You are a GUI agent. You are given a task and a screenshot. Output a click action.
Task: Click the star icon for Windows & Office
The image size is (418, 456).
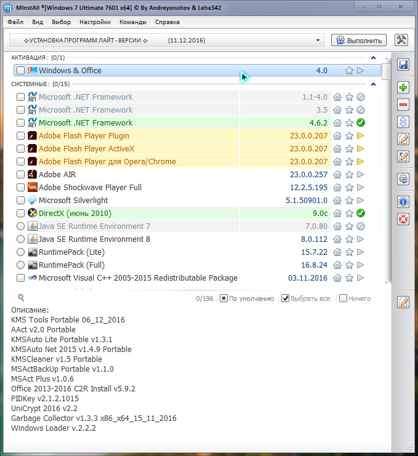(x=349, y=70)
